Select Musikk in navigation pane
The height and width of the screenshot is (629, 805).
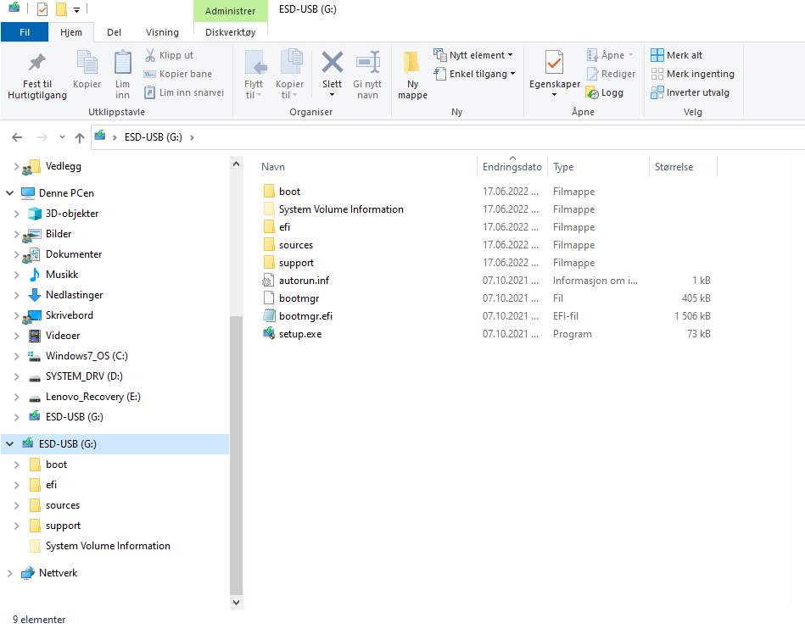coord(62,275)
